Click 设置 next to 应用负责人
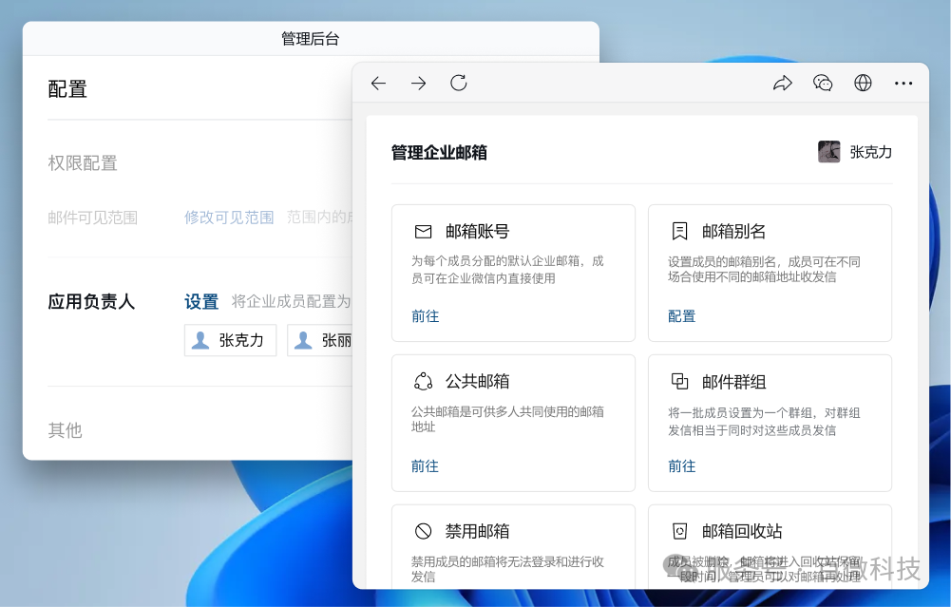The height and width of the screenshot is (607, 951). click(201, 301)
